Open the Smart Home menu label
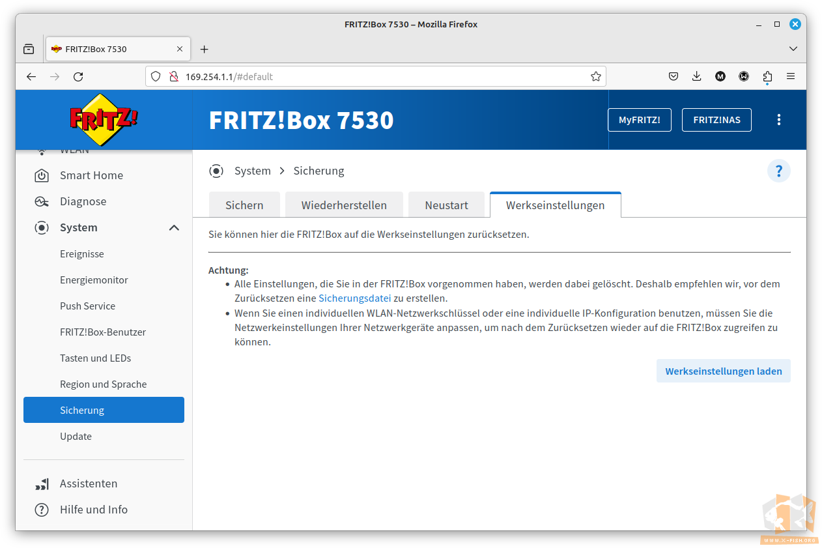The image size is (822, 548). click(91, 175)
